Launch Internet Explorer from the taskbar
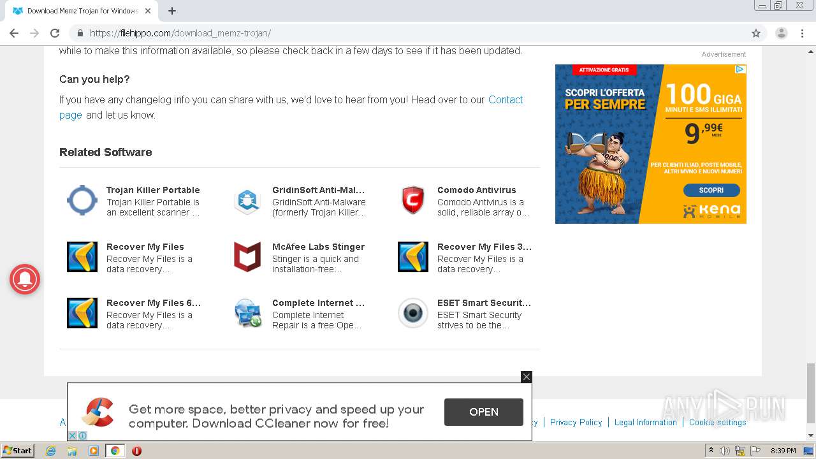The width and height of the screenshot is (816, 459). [51, 451]
